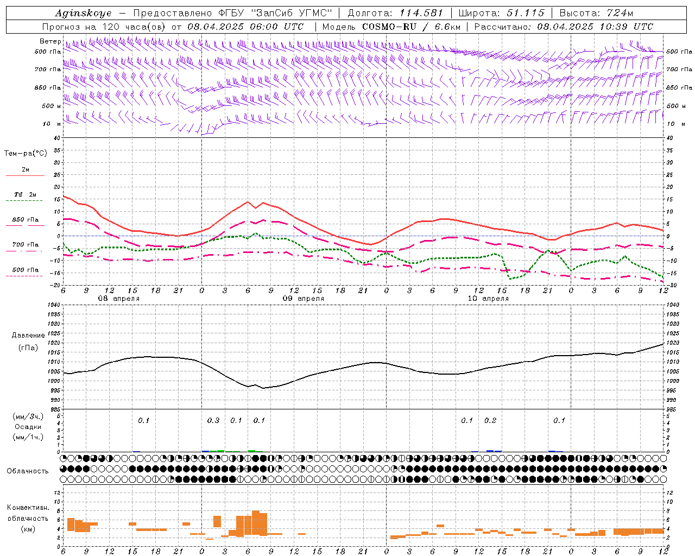Click the "850 гПа" temperature legend entry
This screenshot has height=556, width=695.
(26, 220)
